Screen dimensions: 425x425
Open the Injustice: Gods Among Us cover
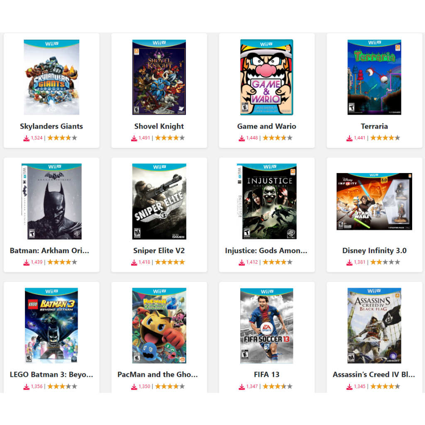(267, 201)
